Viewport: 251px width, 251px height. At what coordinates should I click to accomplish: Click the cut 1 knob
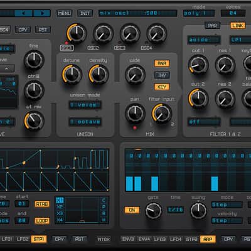pos(198,65)
